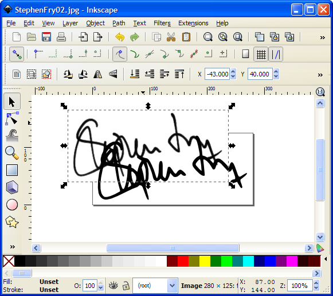Toggle snap to paths
The width and height of the screenshot is (333, 296).
click(135, 54)
